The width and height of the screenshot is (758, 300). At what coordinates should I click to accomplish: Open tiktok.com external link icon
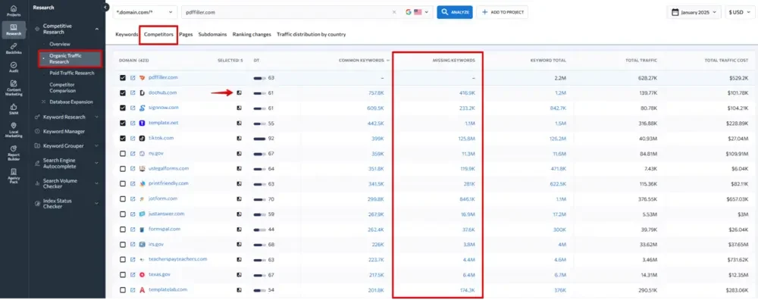[133, 138]
